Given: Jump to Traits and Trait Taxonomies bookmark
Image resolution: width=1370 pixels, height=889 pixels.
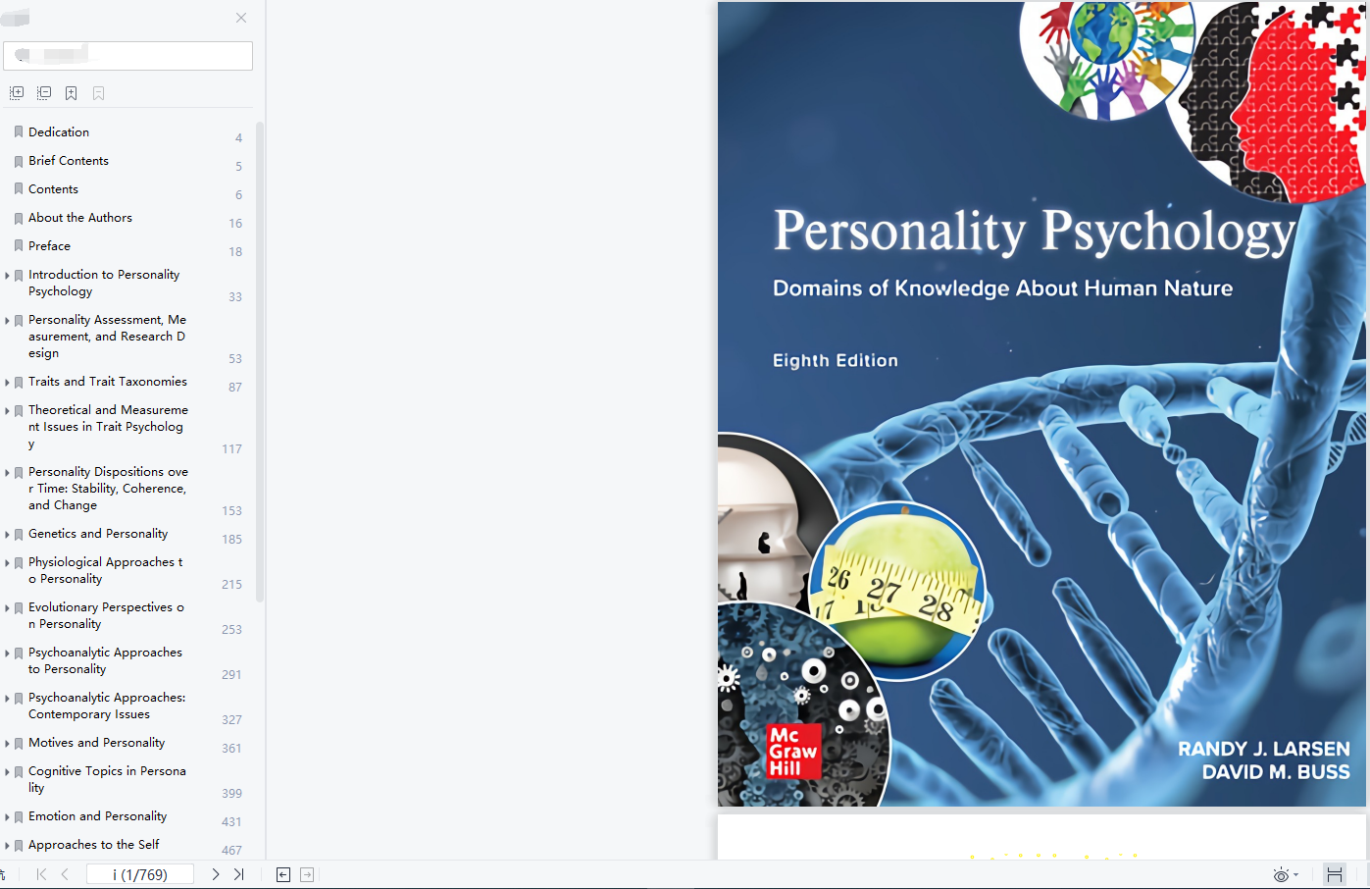Looking at the screenshot, I should point(108,381).
